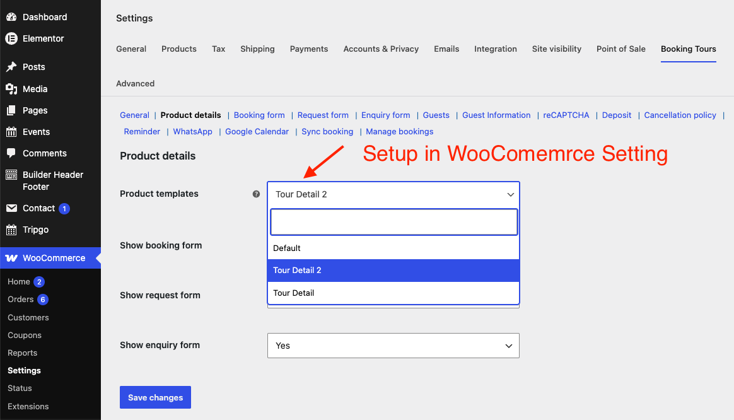Open the Google Calendar link
Image resolution: width=734 pixels, height=420 pixels.
pyautogui.click(x=257, y=132)
